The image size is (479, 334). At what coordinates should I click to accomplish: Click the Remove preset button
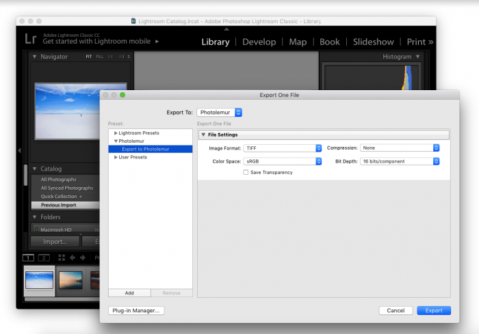[171, 293]
